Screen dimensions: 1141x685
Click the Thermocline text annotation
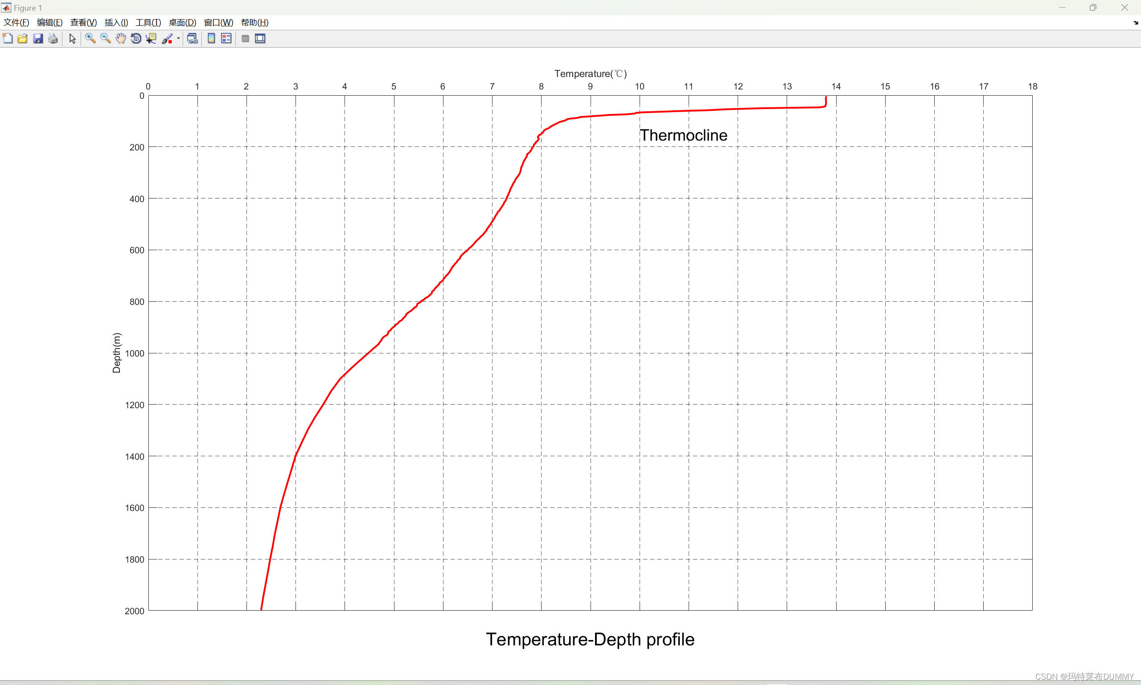[x=683, y=135]
